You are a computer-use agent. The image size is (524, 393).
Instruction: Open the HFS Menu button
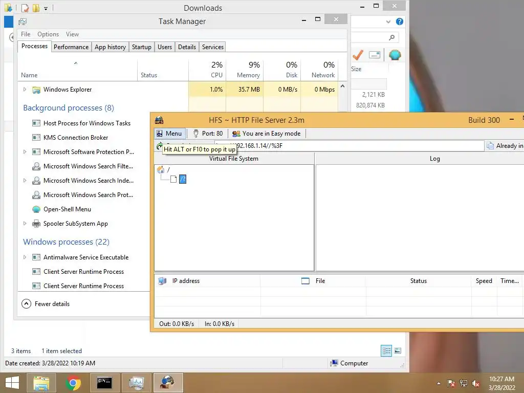tap(169, 134)
